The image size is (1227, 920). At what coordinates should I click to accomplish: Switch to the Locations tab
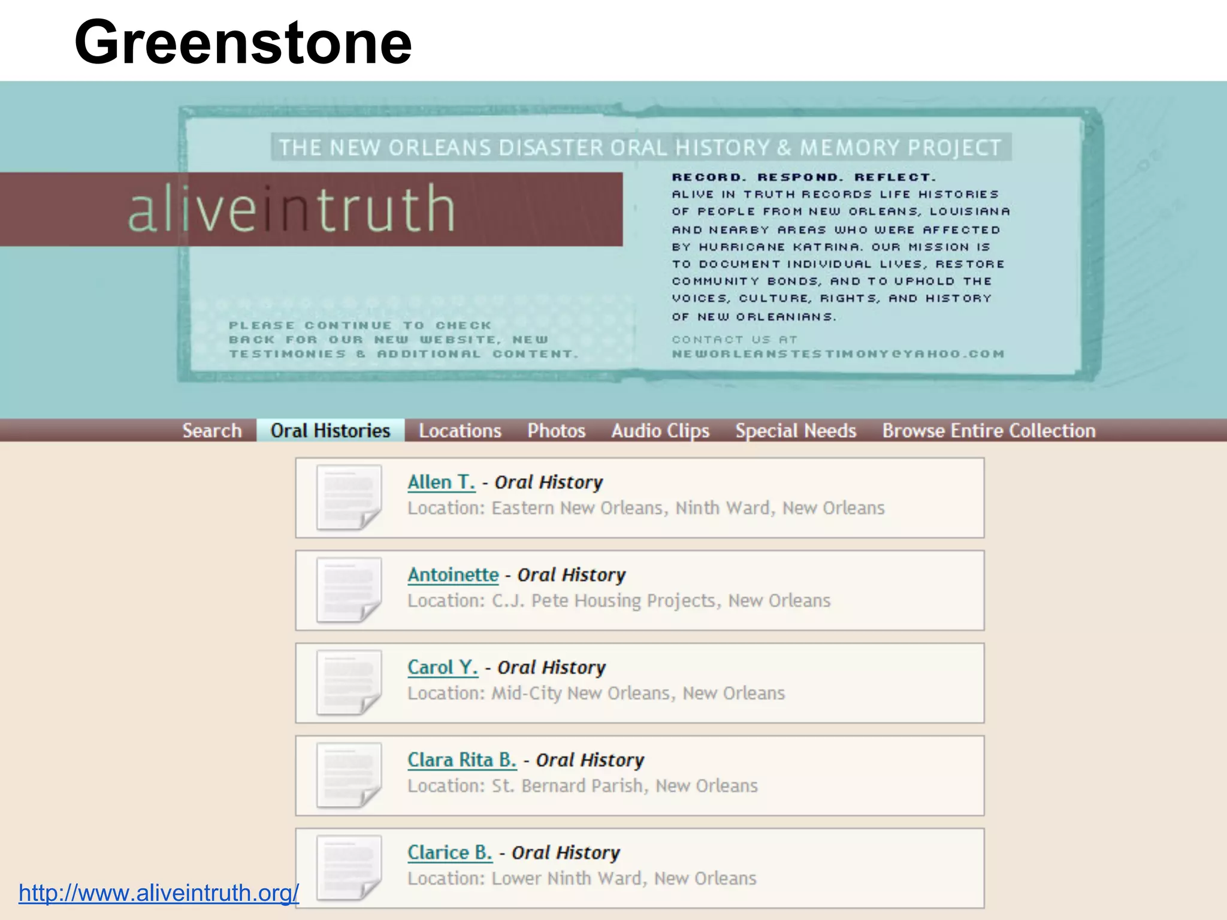point(460,431)
